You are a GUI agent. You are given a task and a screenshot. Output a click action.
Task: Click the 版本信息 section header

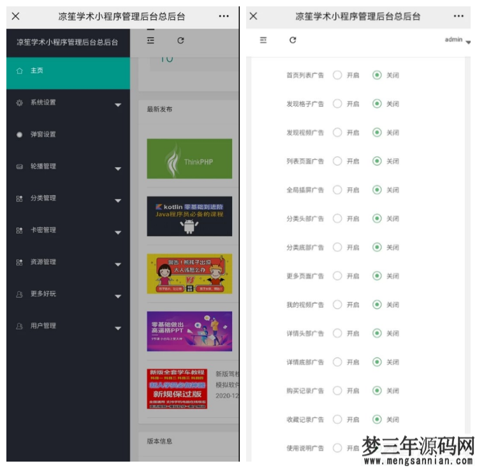(x=159, y=441)
